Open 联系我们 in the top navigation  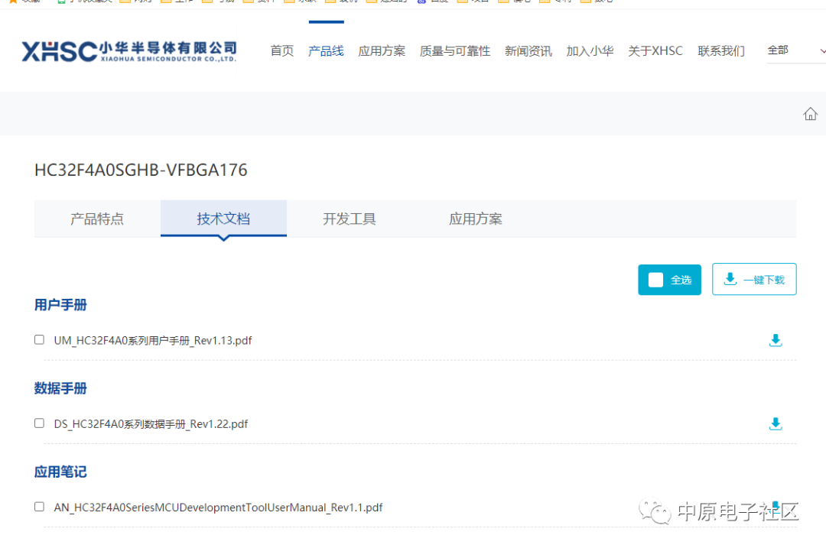pos(721,51)
